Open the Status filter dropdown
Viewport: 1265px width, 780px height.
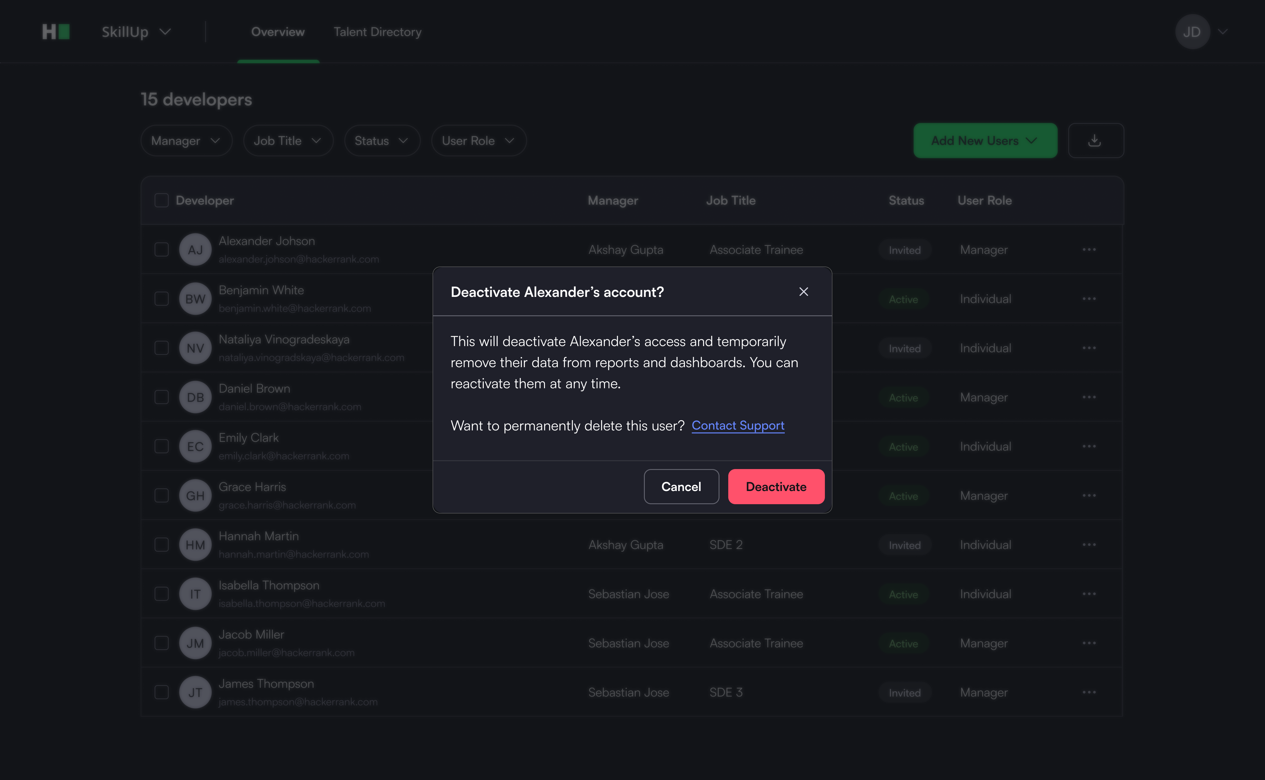coord(382,141)
